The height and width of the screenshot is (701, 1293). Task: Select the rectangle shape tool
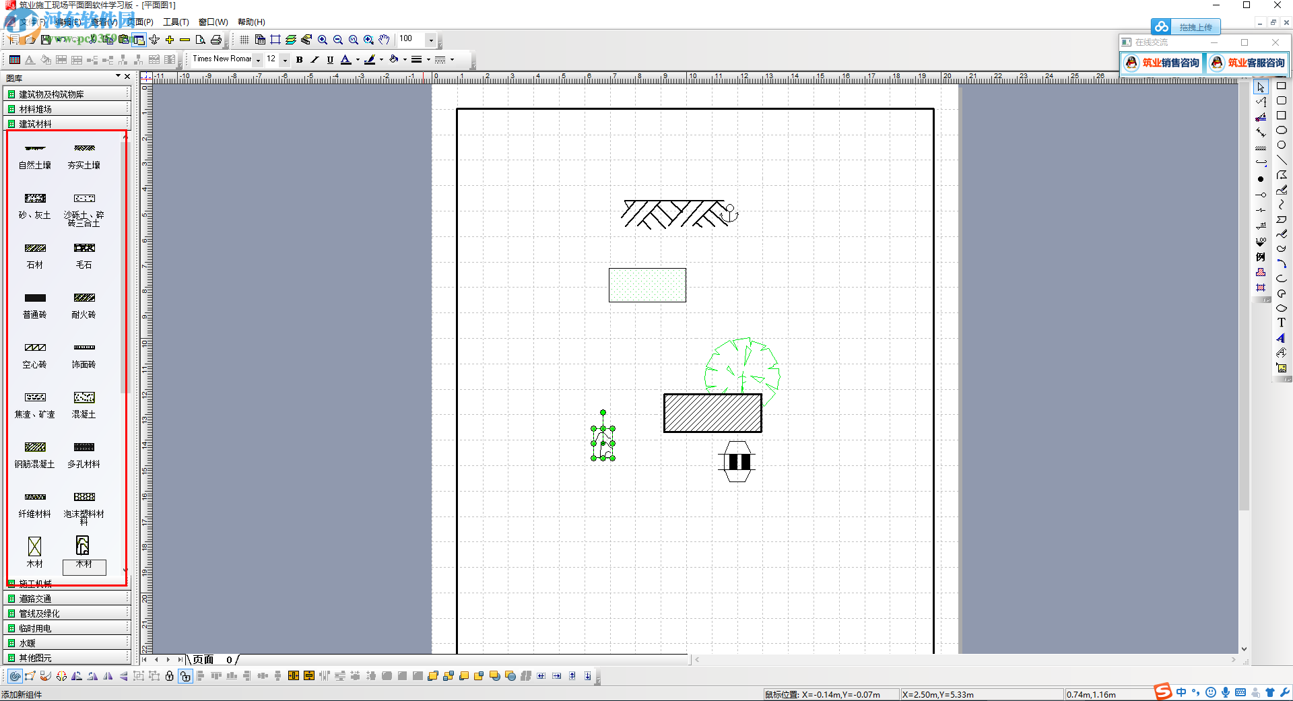pos(1282,86)
